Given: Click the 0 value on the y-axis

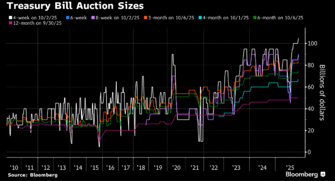Looking at the screenshot, I should (309, 152).
